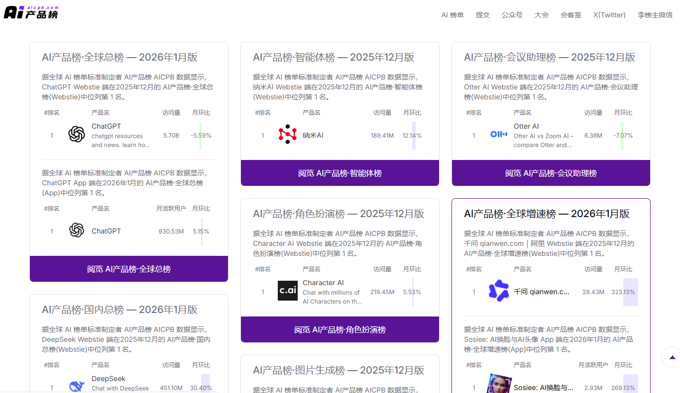The height and width of the screenshot is (393, 680).
Task: Click the 5.15% monthly change value
Action: (x=201, y=231)
